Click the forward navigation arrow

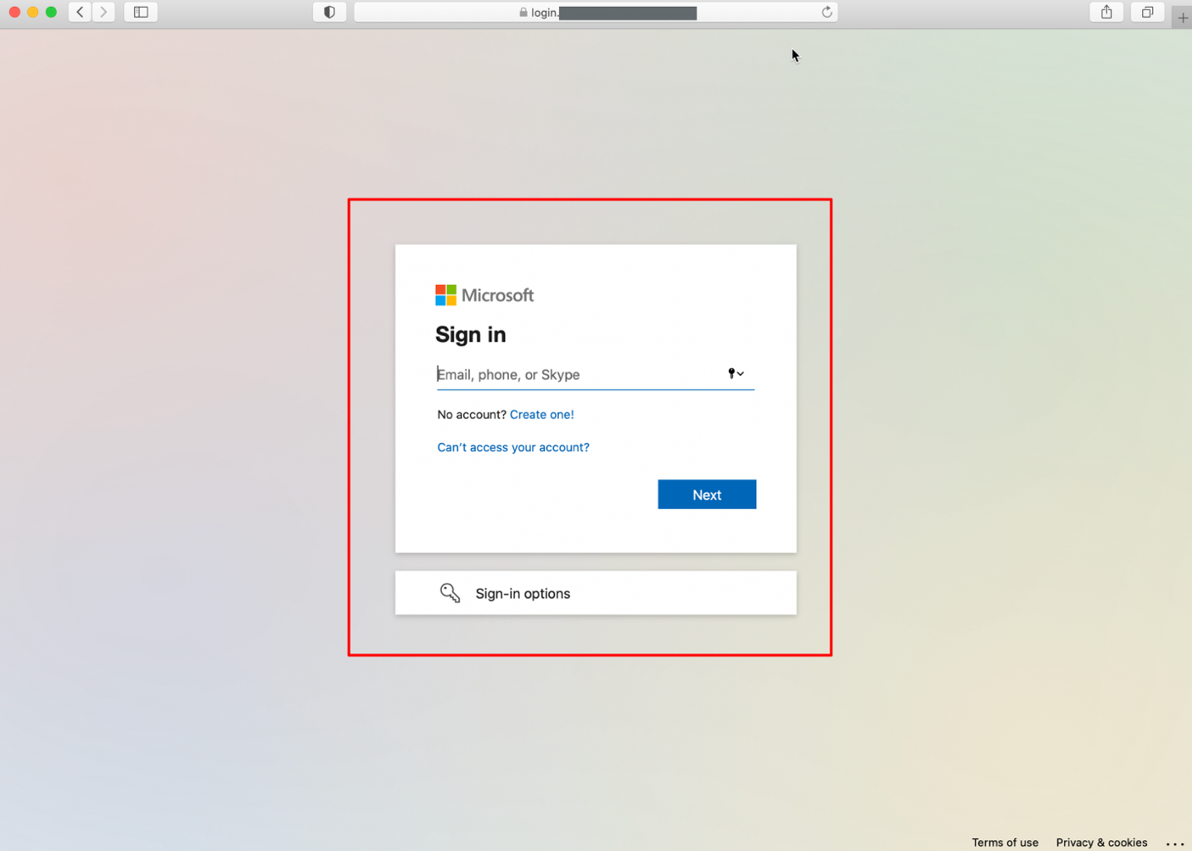104,12
